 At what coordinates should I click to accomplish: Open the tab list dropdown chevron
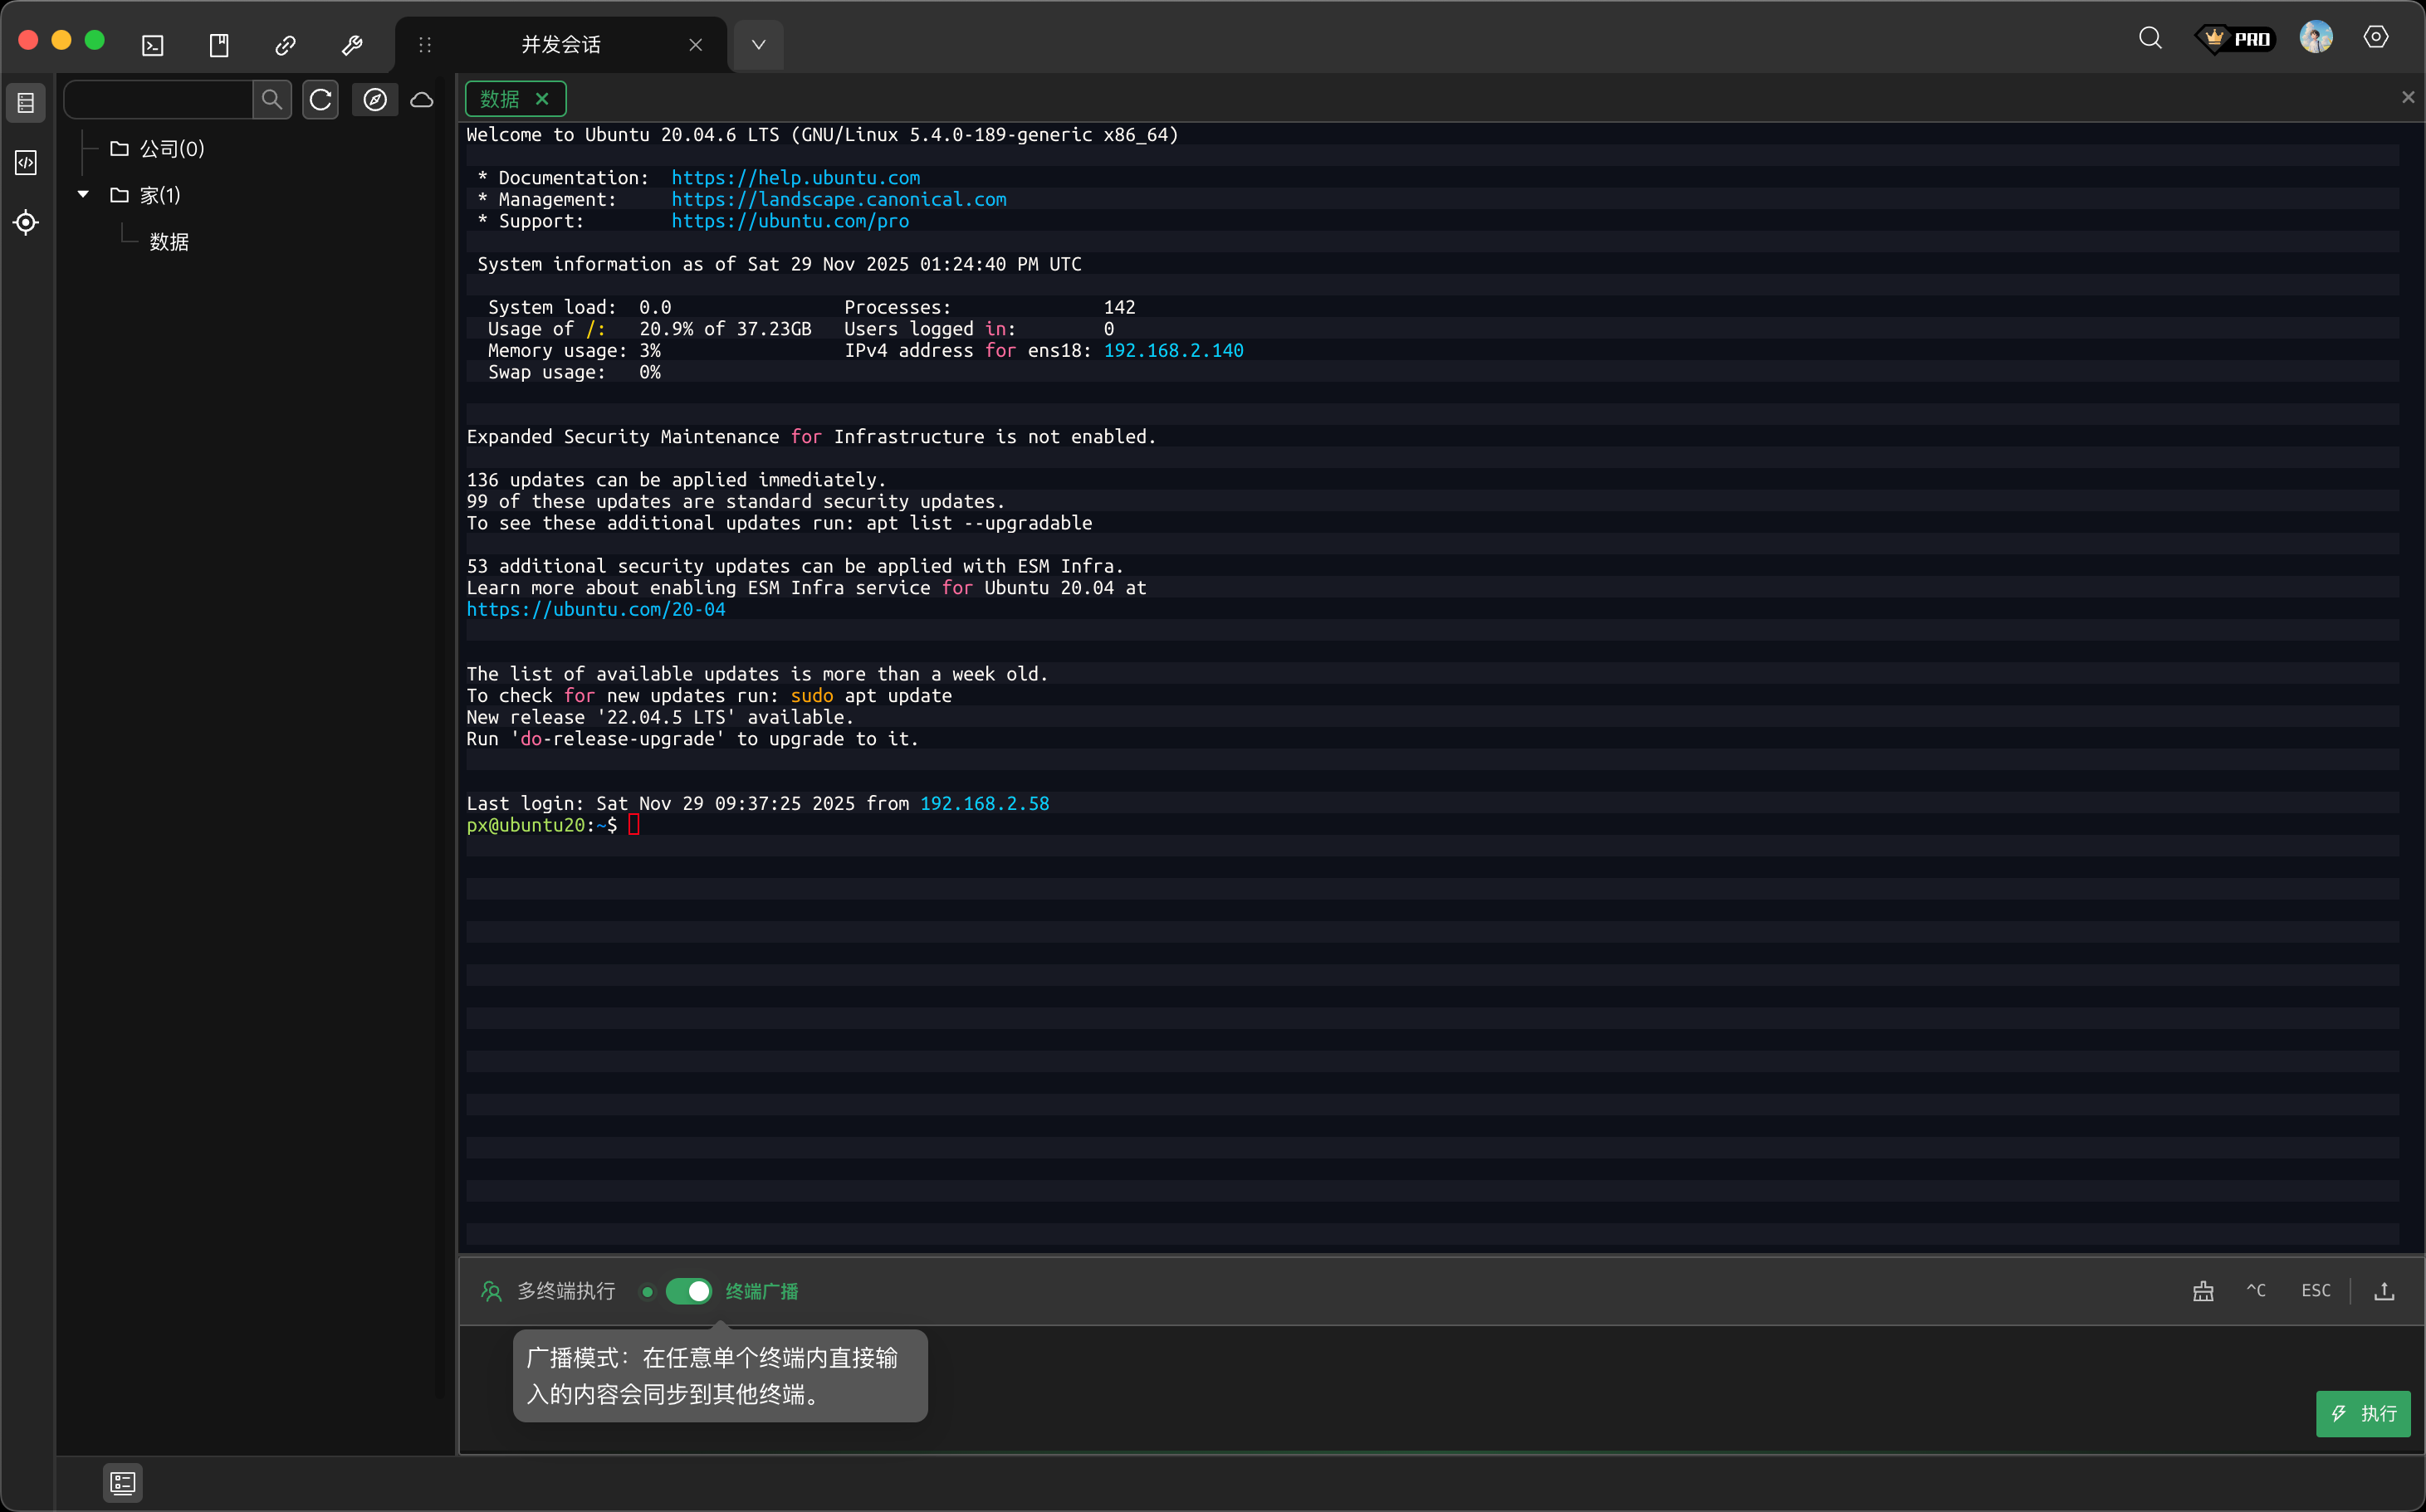point(758,45)
